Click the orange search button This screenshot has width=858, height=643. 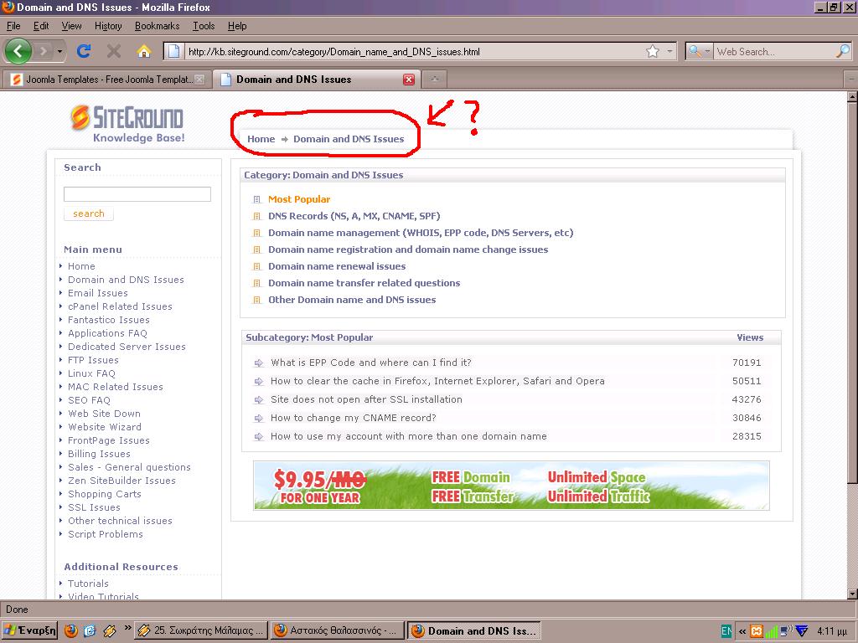[x=89, y=213]
